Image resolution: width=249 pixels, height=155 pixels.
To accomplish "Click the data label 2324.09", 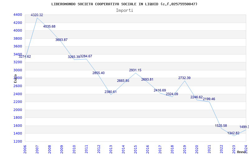I will [172, 94].
